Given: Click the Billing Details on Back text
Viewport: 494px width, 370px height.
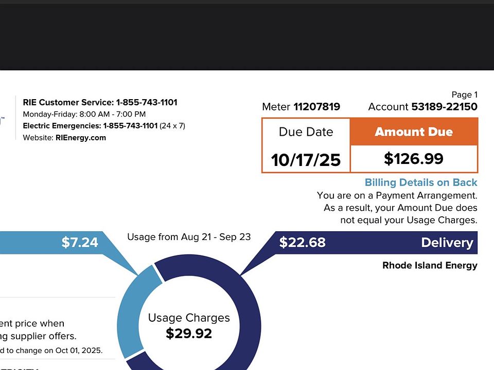Looking at the screenshot, I should click(420, 182).
